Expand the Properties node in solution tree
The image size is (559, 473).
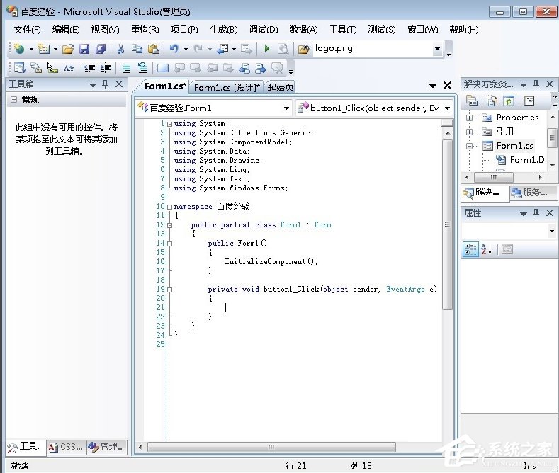[470, 118]
